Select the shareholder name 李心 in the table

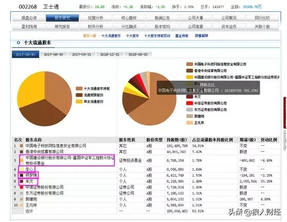click(29, 169)
